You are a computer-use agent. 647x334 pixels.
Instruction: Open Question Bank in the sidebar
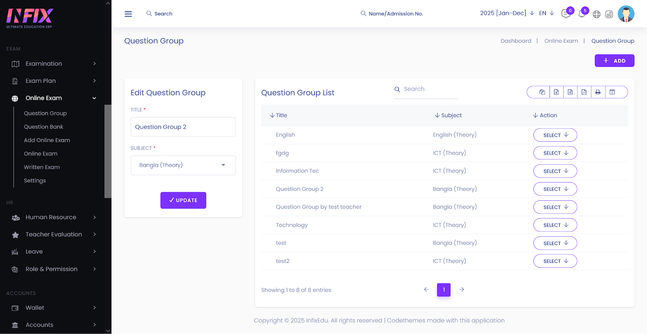(x=43, y=127)
